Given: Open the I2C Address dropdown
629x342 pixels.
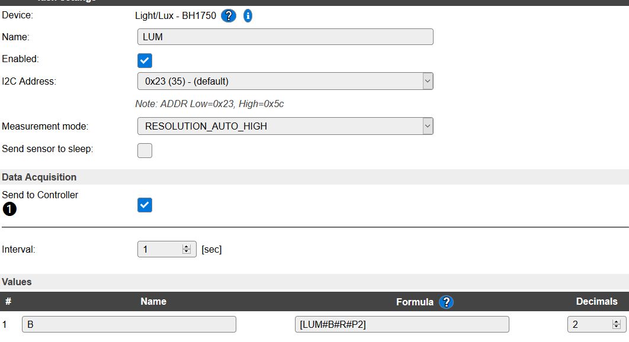Looking at the screenshot, I should 285,81.
